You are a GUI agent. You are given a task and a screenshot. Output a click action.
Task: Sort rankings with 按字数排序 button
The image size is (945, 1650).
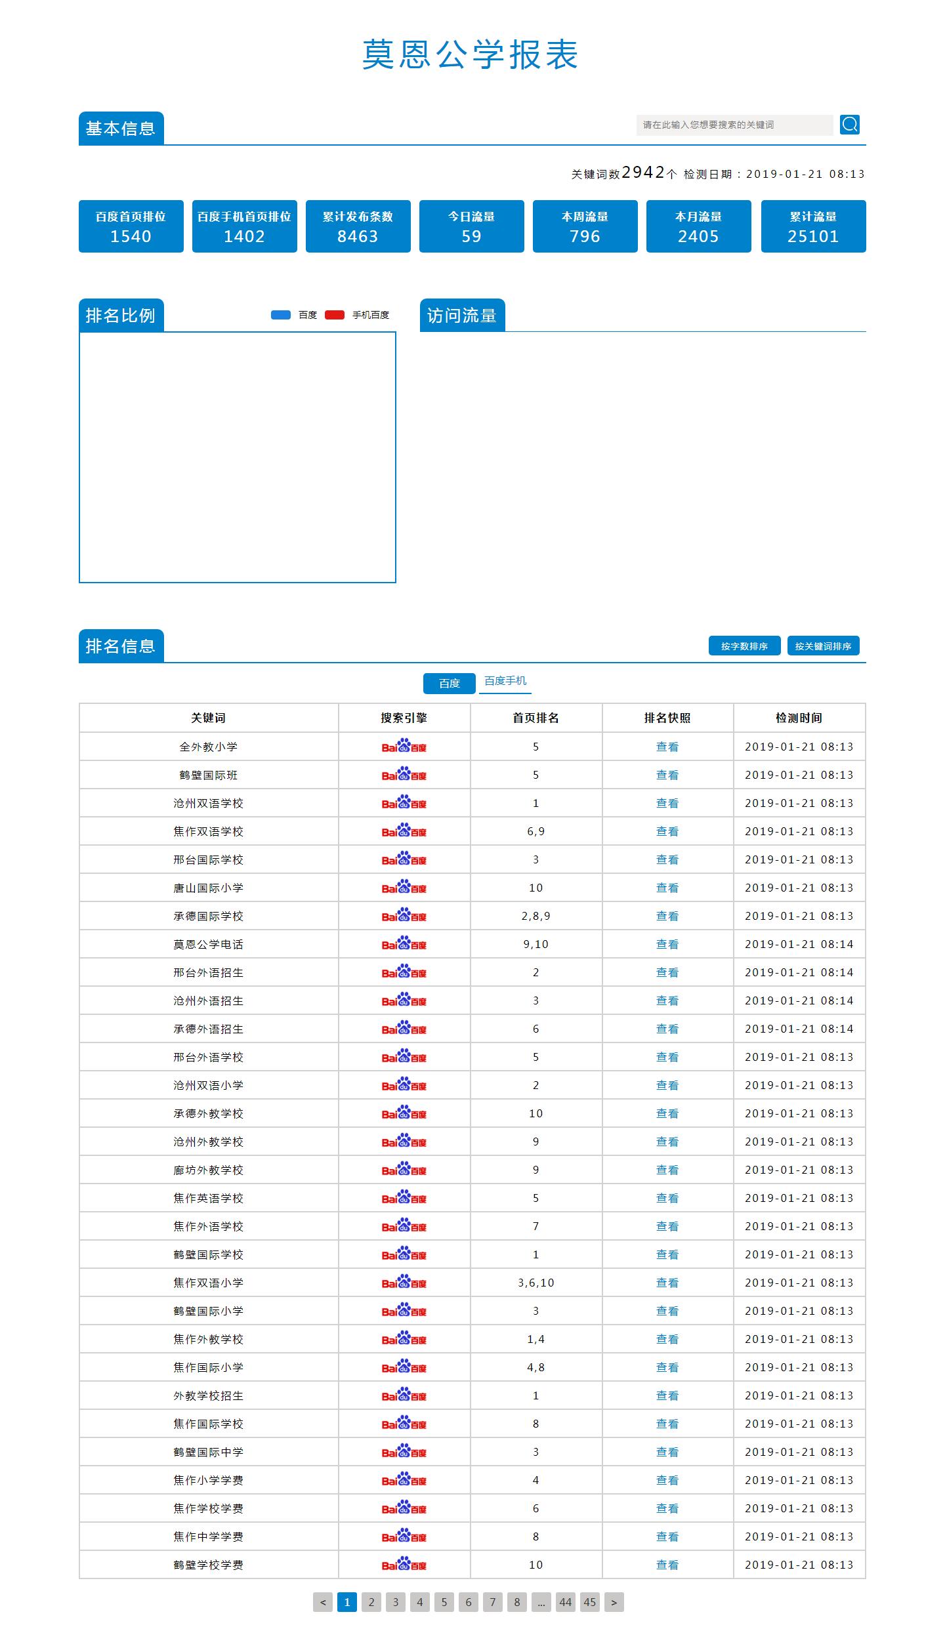coord(744,646)
